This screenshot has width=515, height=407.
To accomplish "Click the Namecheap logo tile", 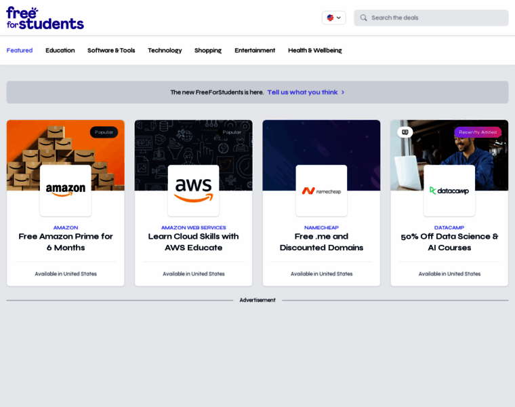I will coord(321,191).
